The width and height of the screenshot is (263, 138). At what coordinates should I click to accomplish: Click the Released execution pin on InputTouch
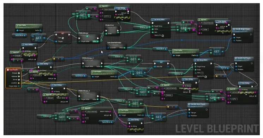pos(19,76)
